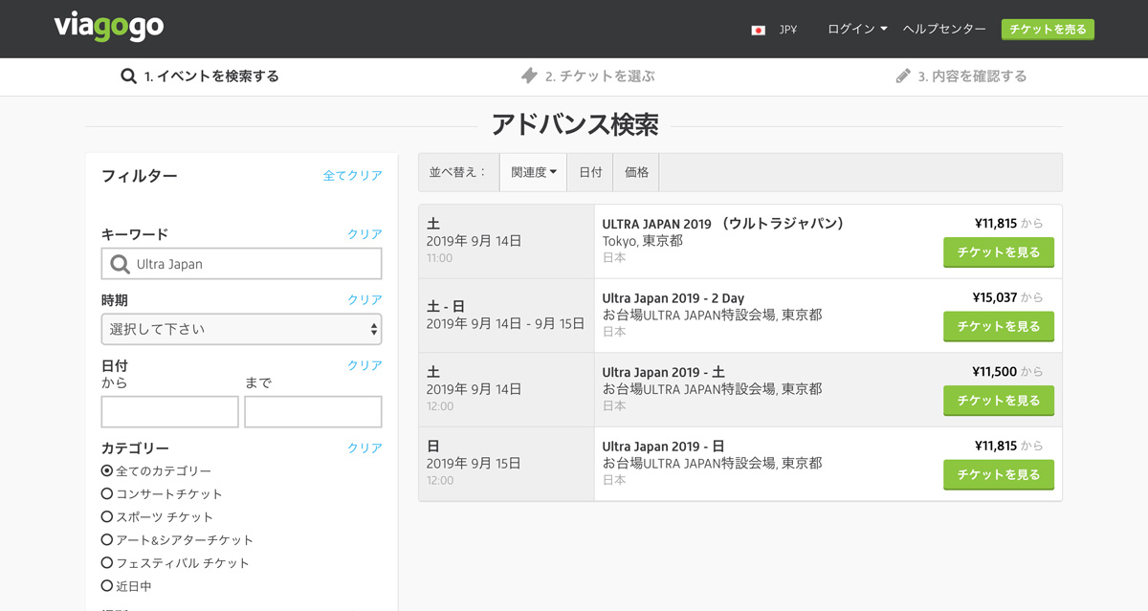The image size is (1148, 611).
Task: Click the pencil icon in step 3
Action: pos(903,76)
